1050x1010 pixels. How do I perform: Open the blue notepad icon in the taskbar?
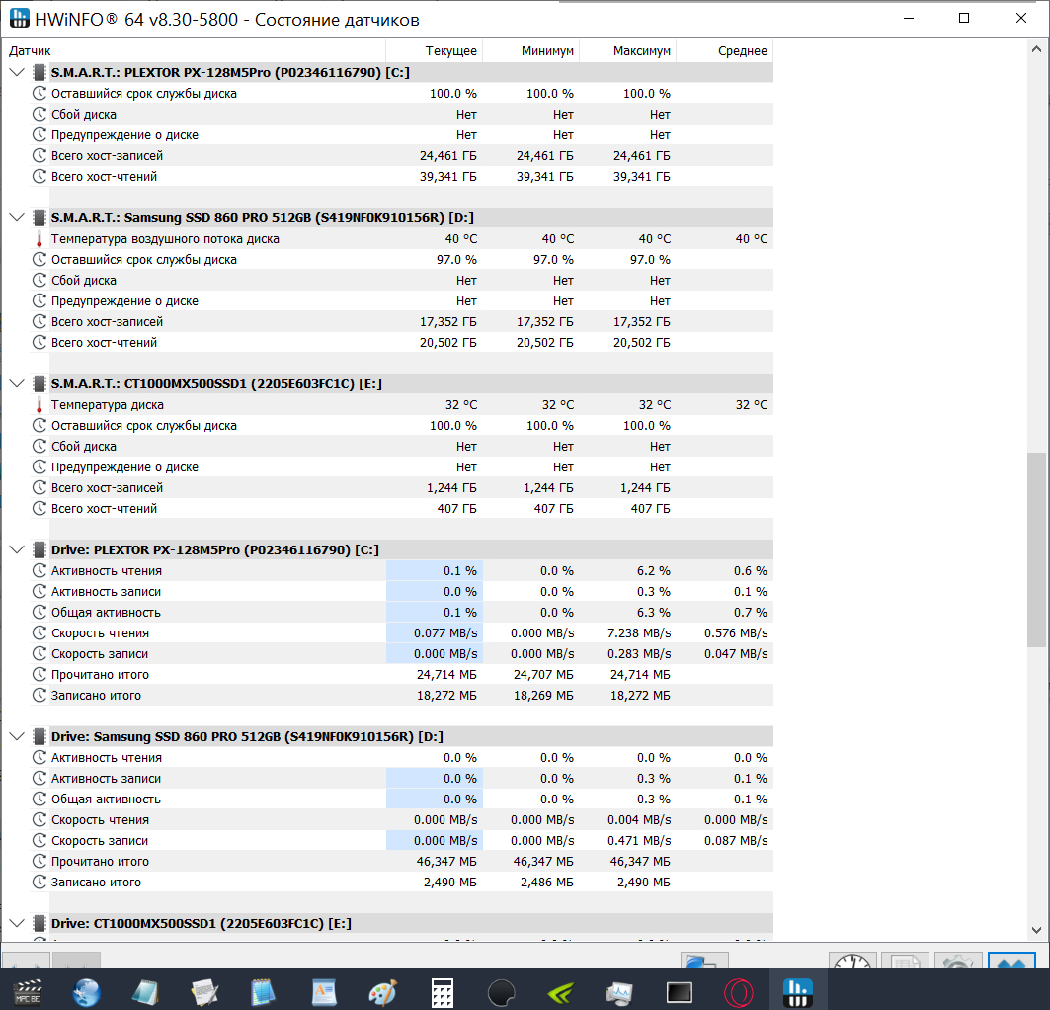point(263,992)
